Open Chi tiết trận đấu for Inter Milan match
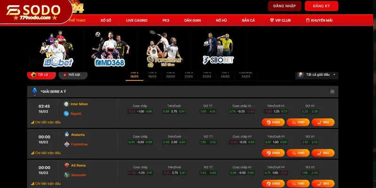This screenshot has width=376, height=188. 46,122
